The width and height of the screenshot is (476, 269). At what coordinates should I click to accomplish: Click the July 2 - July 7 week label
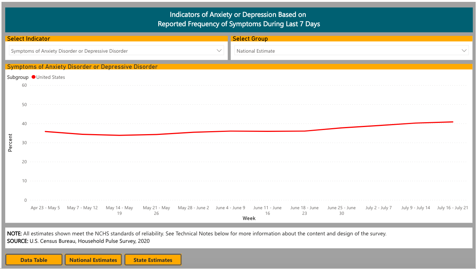tap(379, 208)
